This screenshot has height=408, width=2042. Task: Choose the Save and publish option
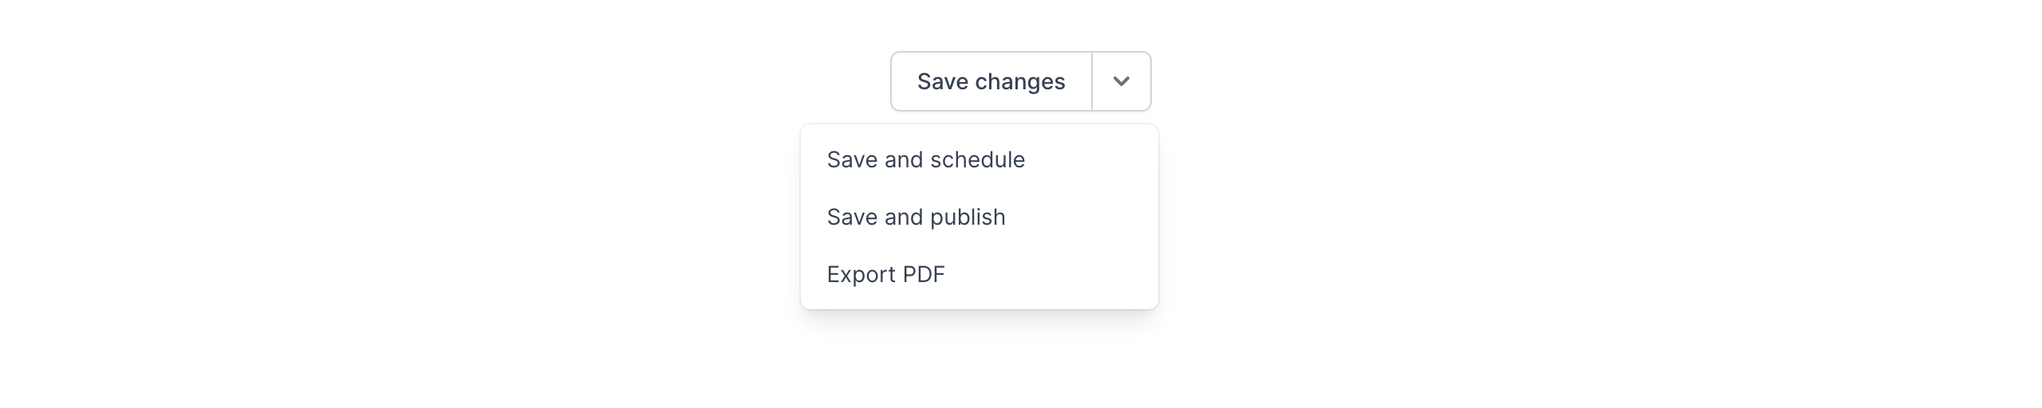pyautogui.click(x=916, y=217)
